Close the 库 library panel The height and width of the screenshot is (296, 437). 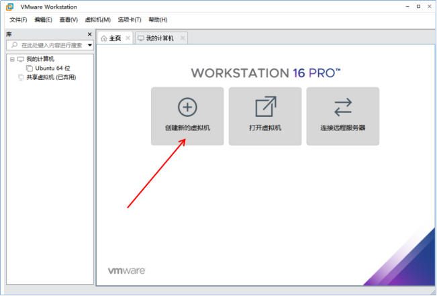pyautogui.click(x=89, y=34)
